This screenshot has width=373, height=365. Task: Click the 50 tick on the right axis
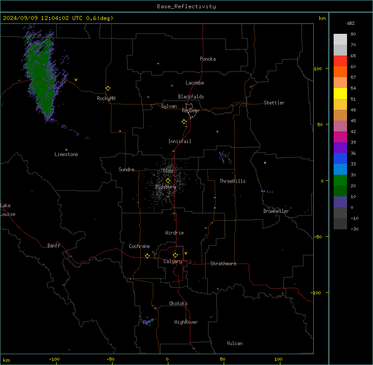[x=320, y=124]
